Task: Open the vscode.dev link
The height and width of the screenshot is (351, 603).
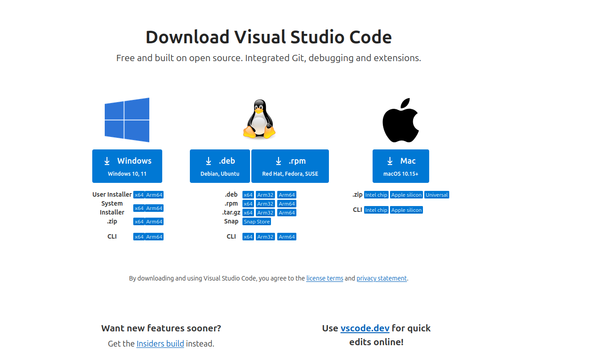Action: tap(365, 328)
